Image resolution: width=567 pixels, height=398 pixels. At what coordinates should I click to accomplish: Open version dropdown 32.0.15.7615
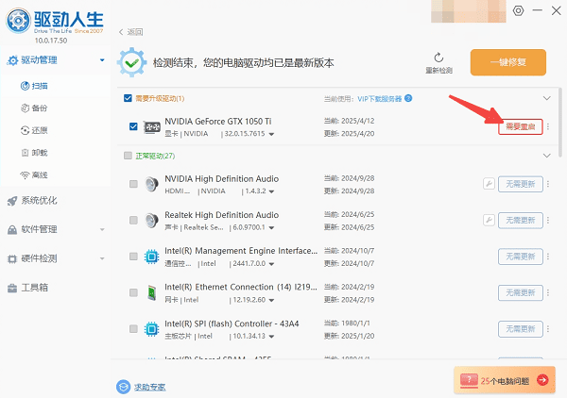(271, 134)
